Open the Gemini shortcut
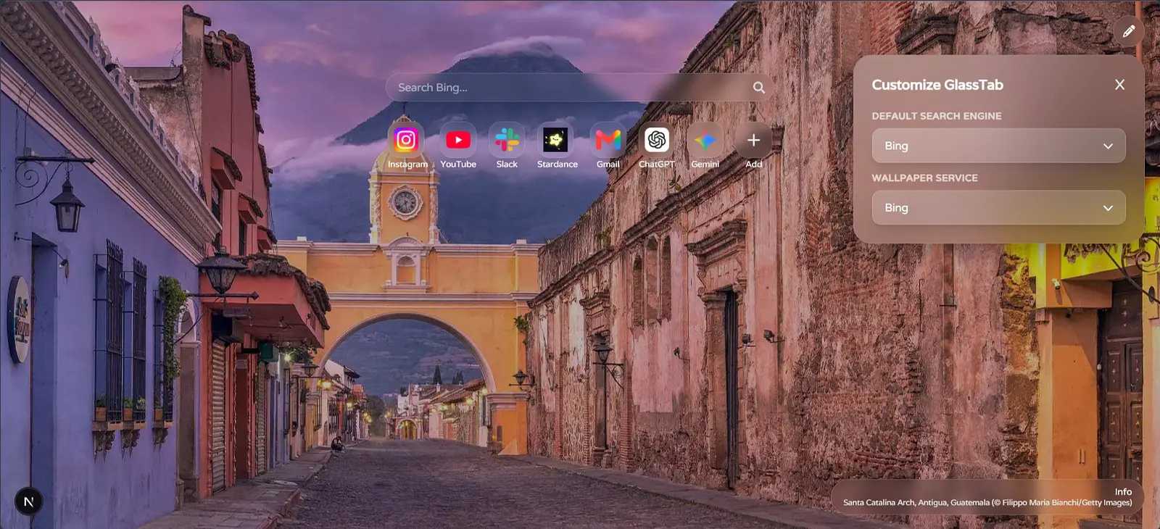The height and width of the screenshot is (529, 1160). click(705, 140)
